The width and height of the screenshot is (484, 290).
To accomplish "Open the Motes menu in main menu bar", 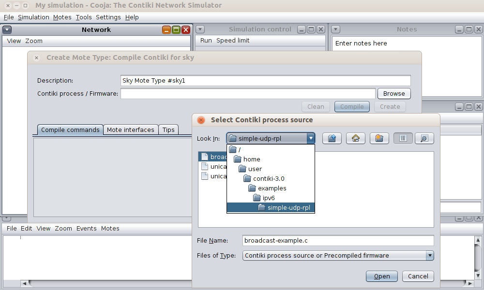I will 62,17.
